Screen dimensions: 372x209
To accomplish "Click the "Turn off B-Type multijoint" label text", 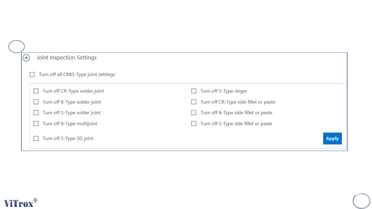I will click(x=70, y=124).
